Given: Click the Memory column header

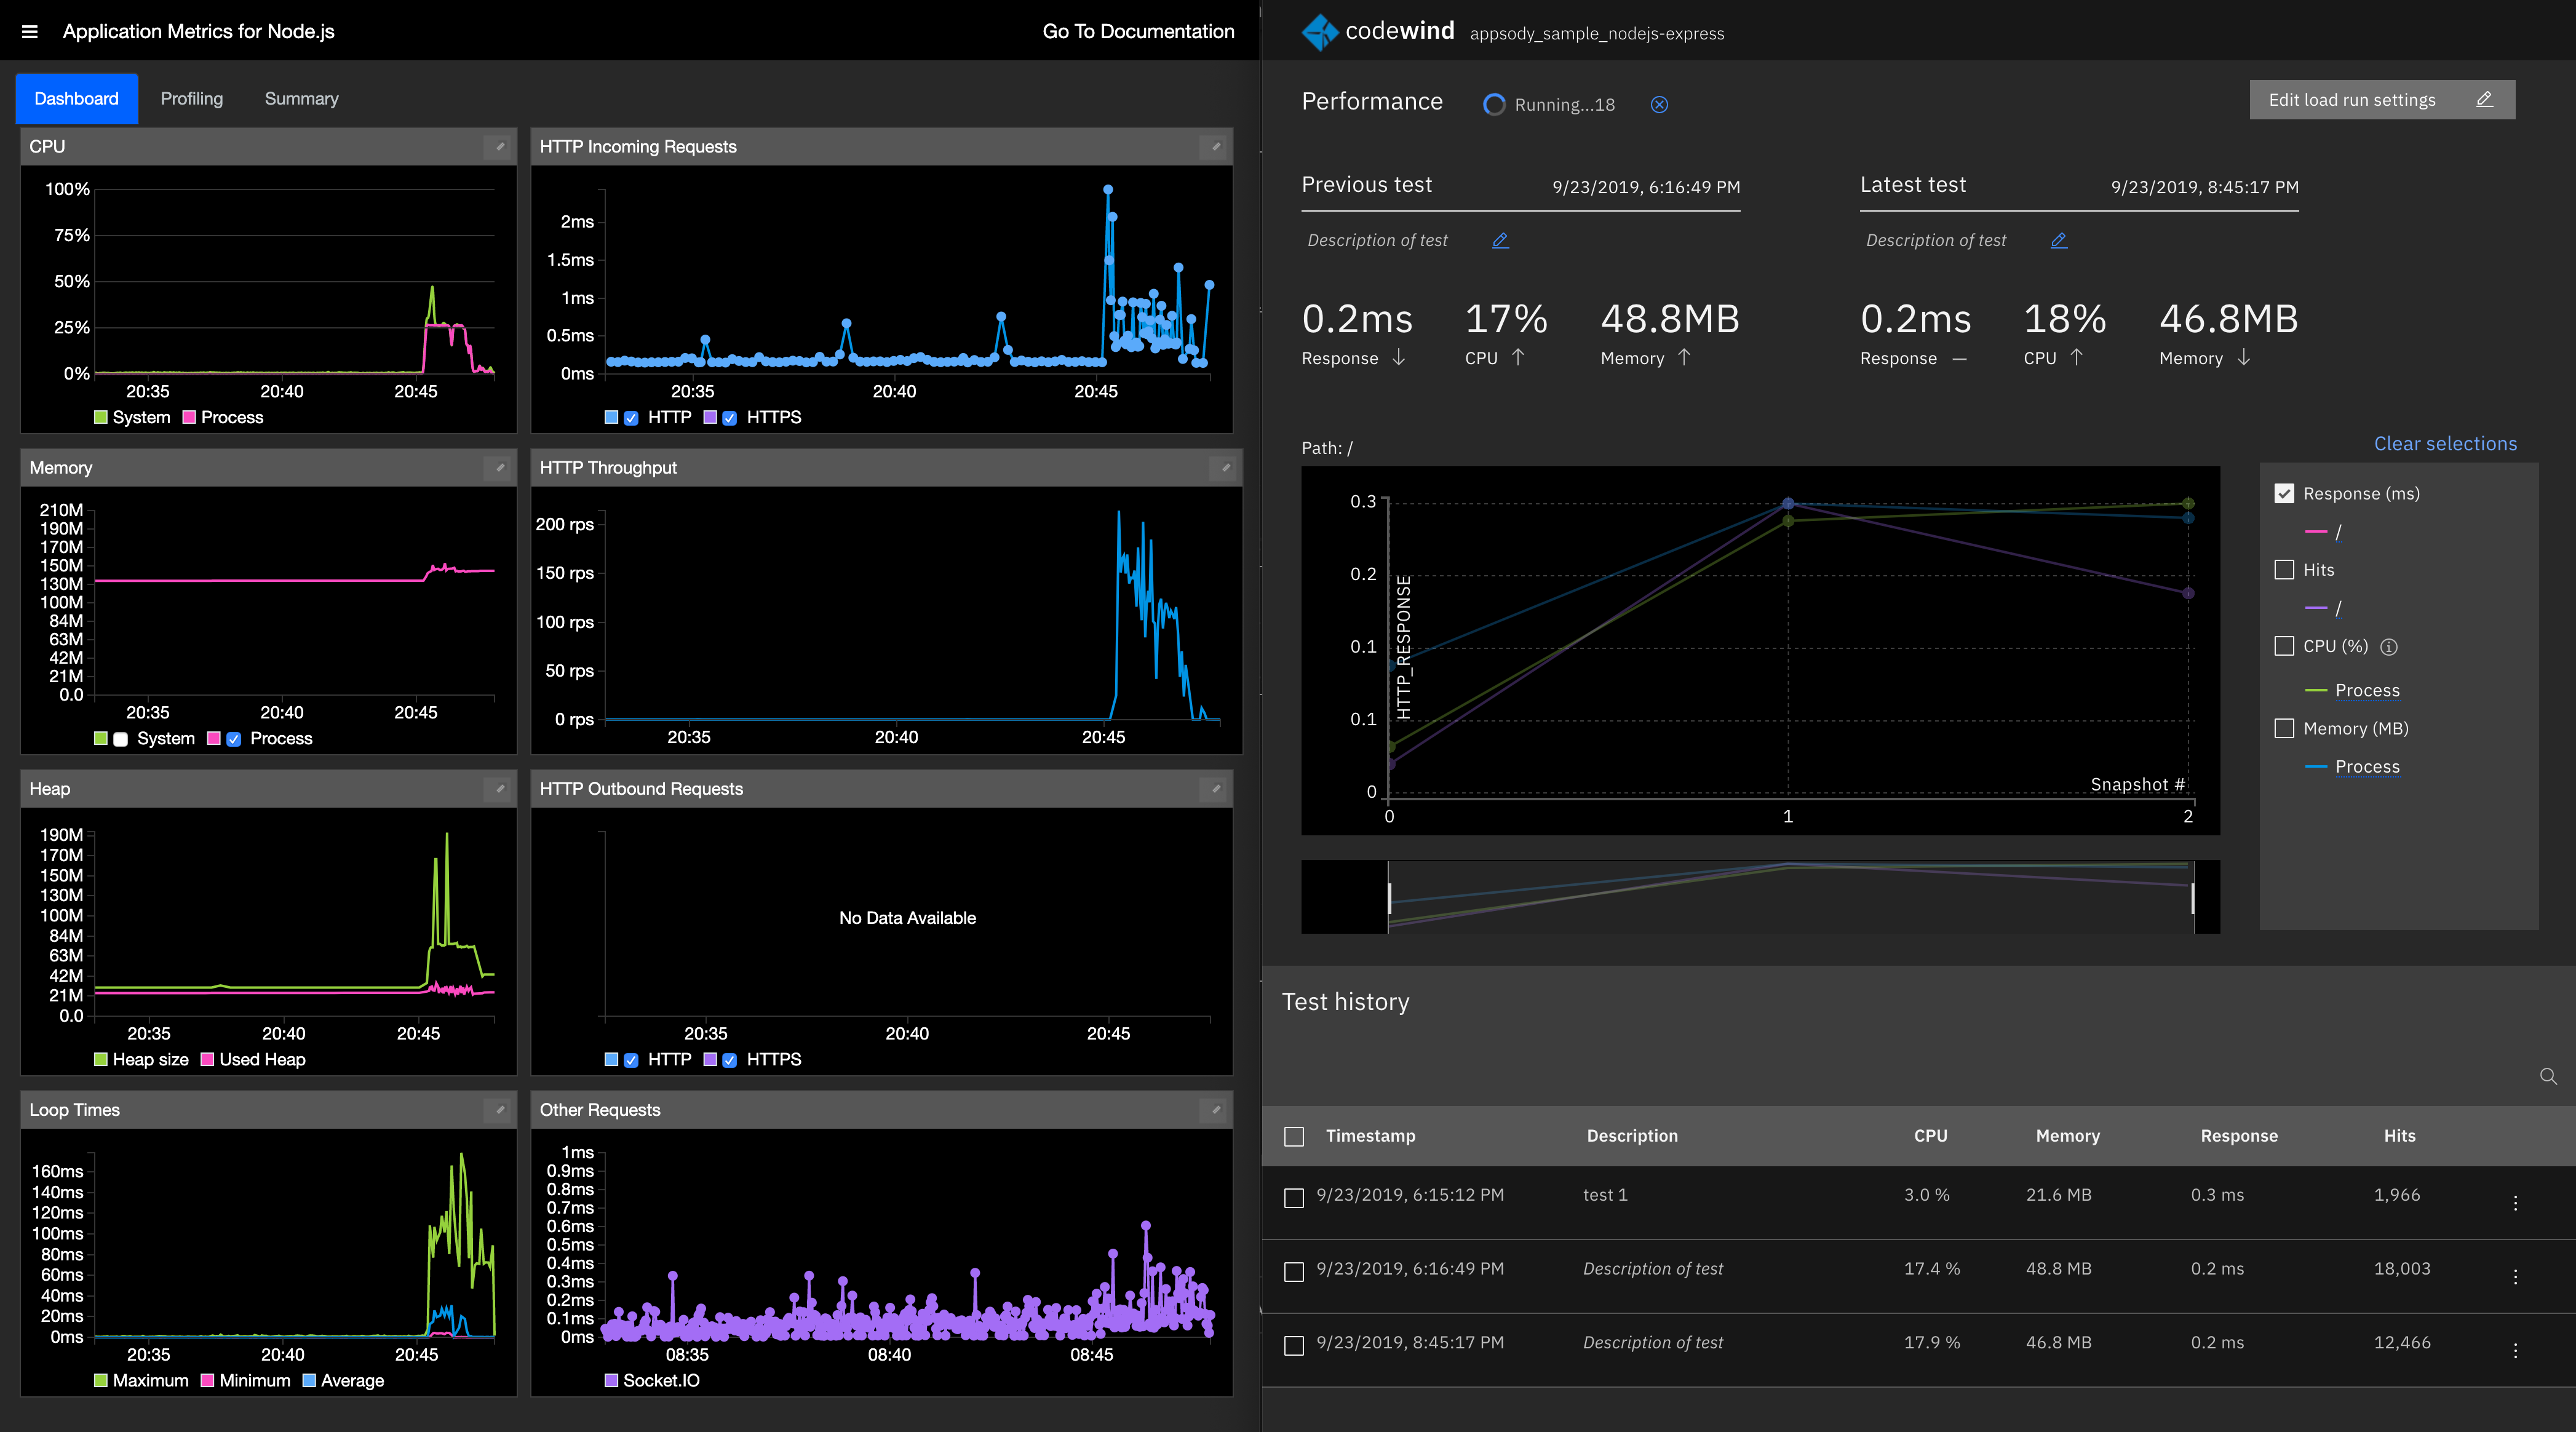Looking at the screenshot, I should point(2068,1136).
